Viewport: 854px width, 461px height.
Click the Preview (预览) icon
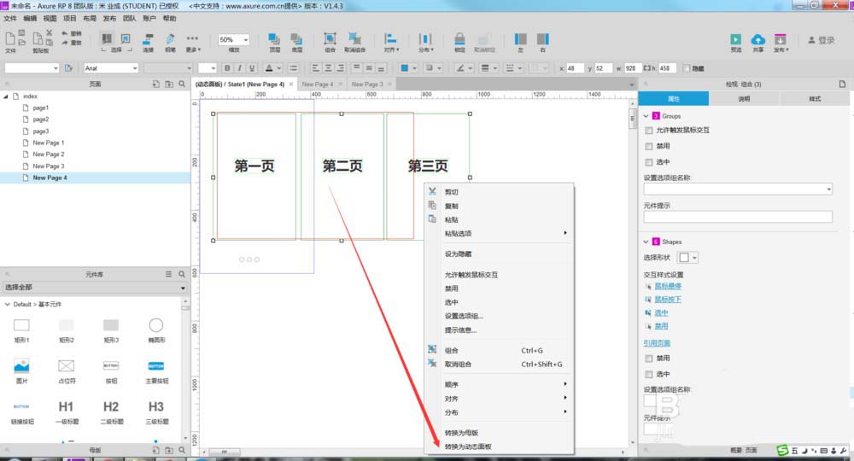[736, 39]
